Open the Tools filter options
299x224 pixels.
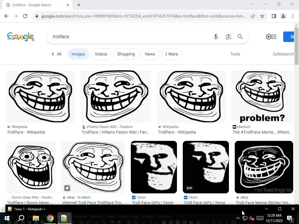[235, 54]
